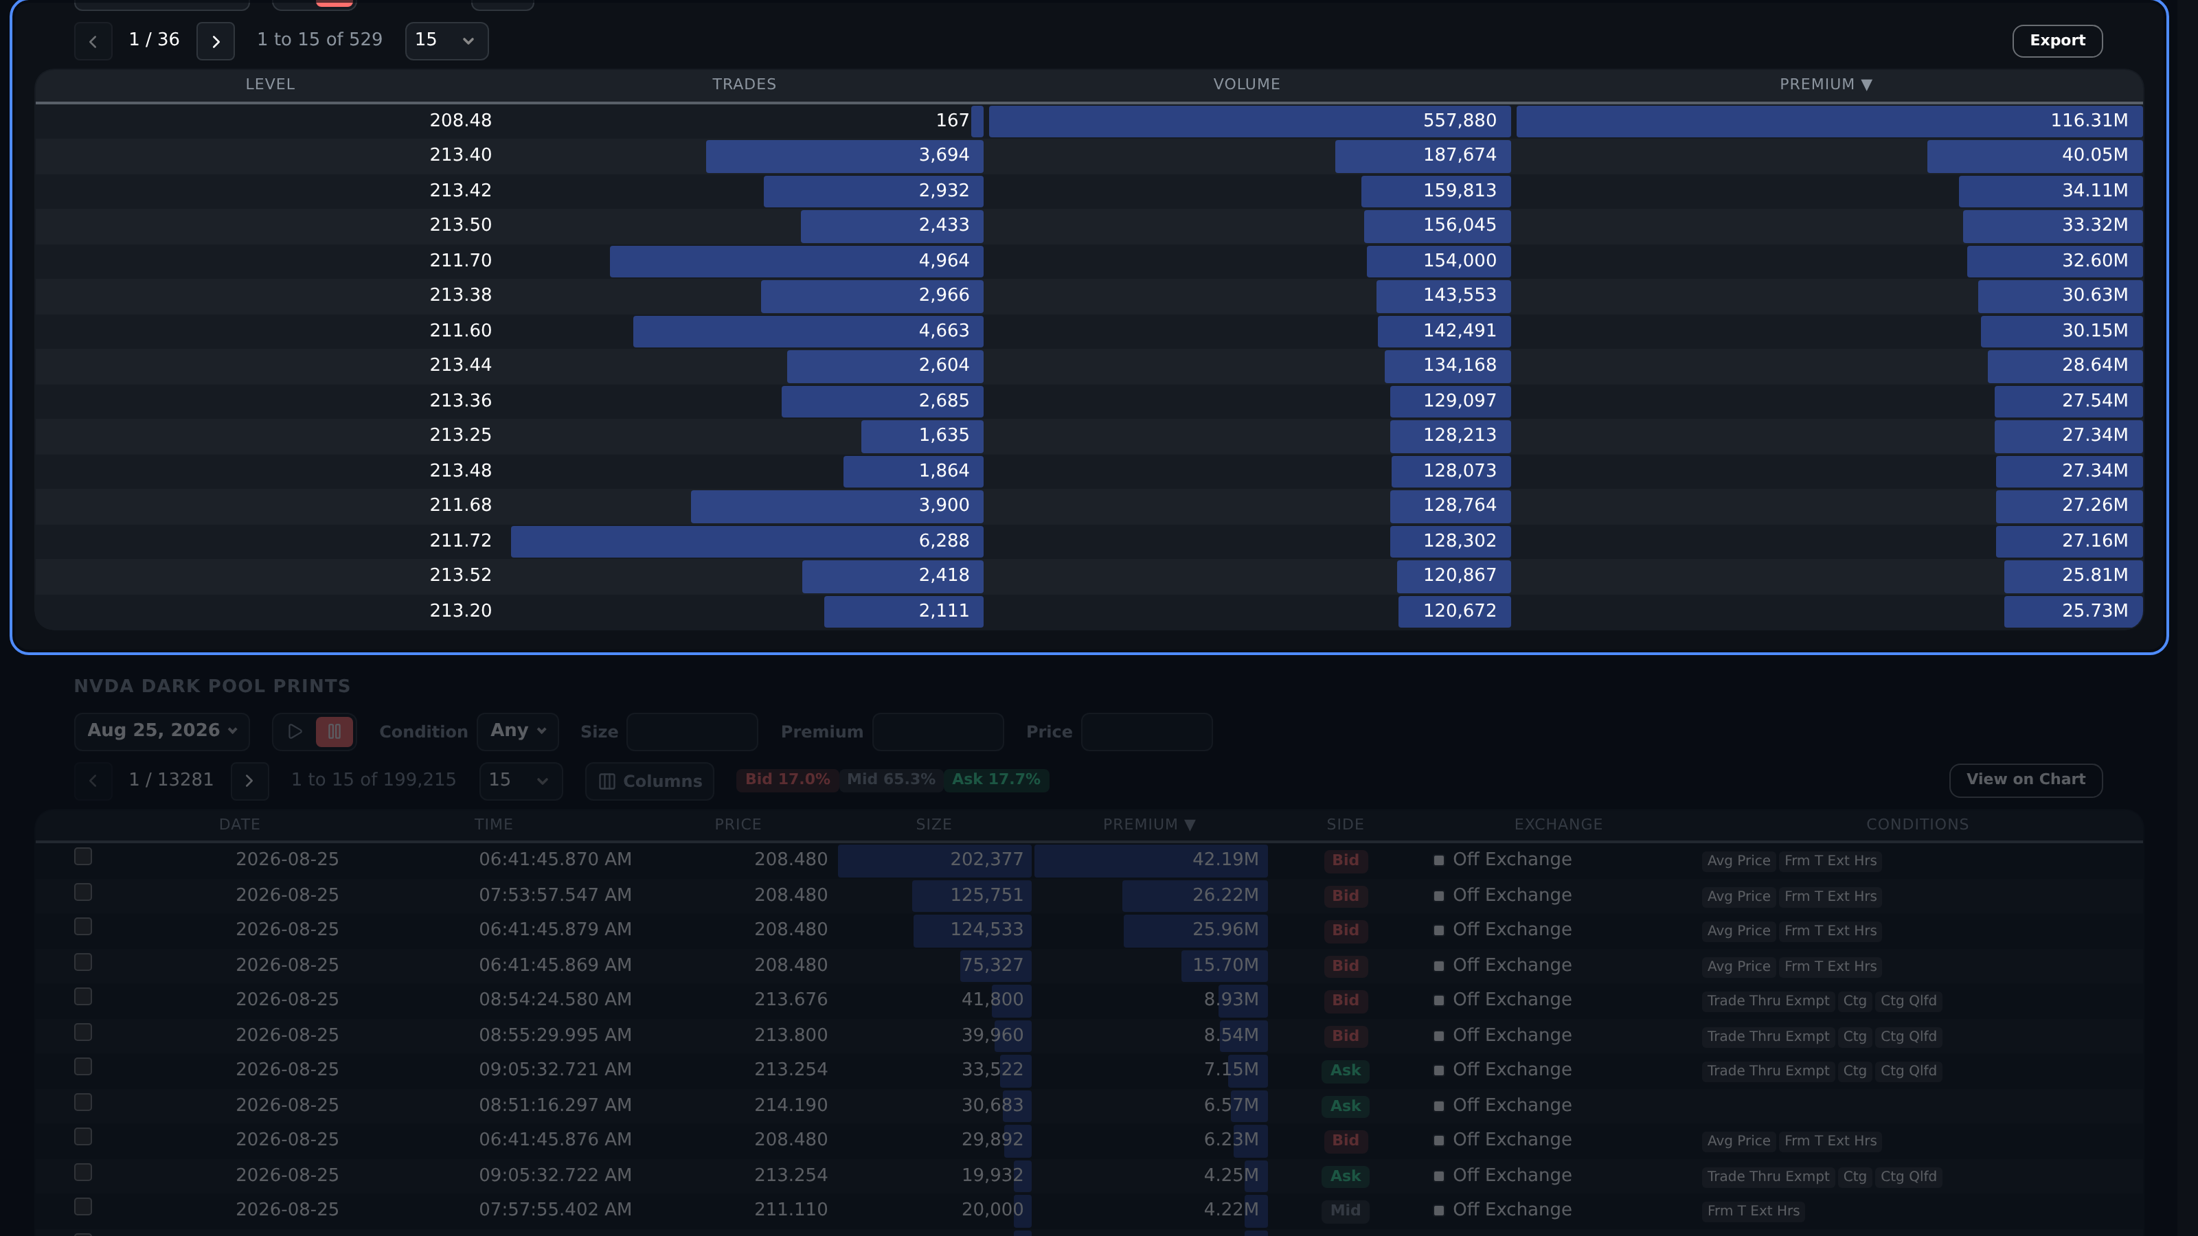Sort prints by SIZE column header

pyautogui.click(x=933, y=825)
